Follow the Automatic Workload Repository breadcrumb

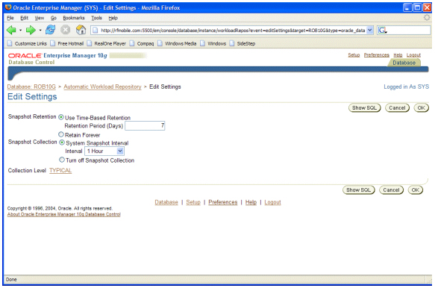click(102, 87)
